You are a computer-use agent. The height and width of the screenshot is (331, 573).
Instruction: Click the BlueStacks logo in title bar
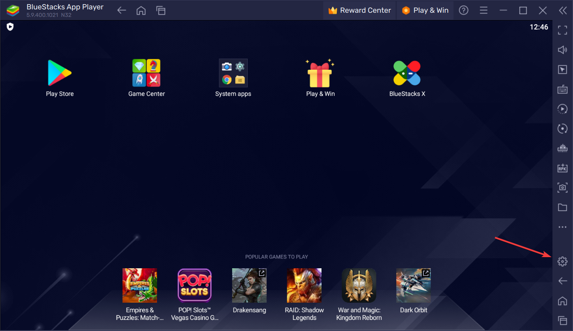(13, 11)
